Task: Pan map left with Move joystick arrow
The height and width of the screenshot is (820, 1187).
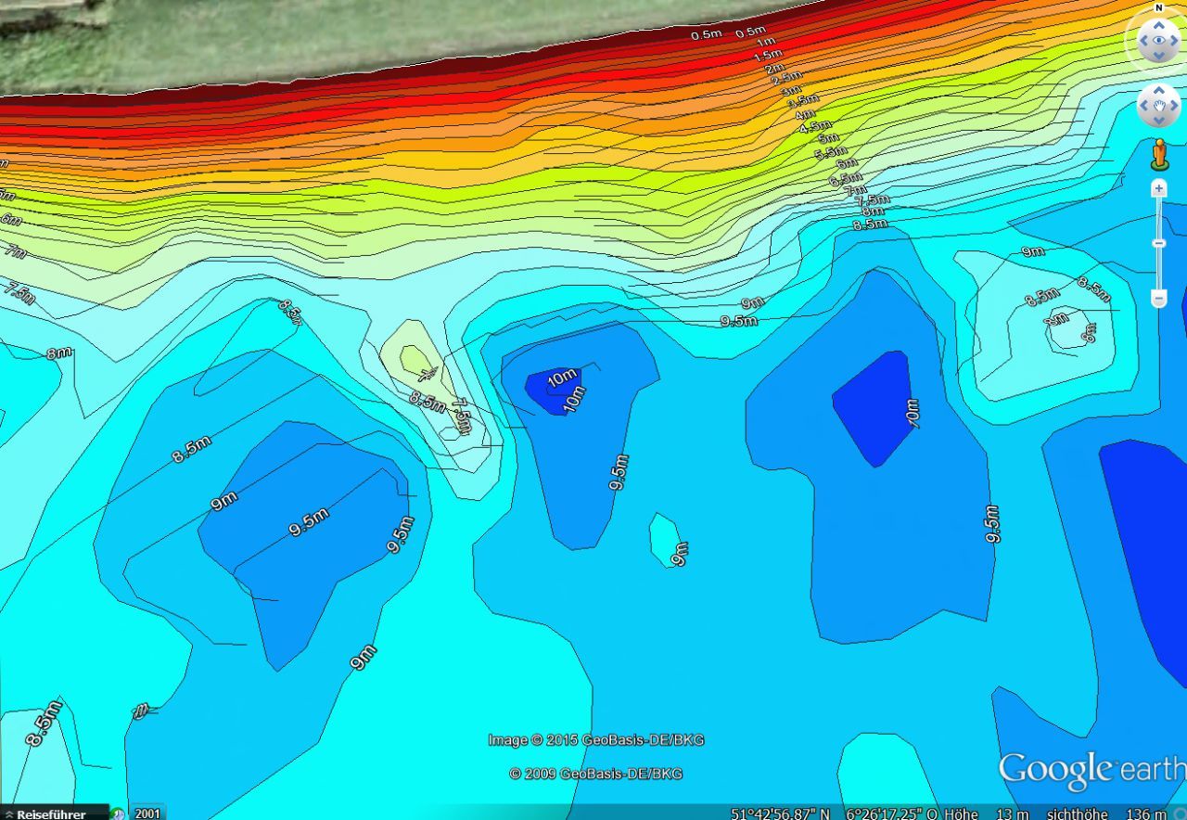Action: pos(1143,106)
